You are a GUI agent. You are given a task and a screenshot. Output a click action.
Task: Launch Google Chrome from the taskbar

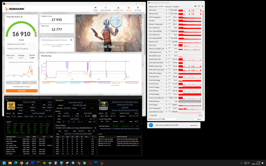pyautogui.click(x=21, y=163)
